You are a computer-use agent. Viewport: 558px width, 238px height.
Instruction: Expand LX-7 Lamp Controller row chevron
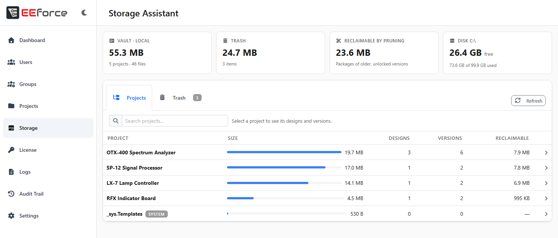click(546, 183)
